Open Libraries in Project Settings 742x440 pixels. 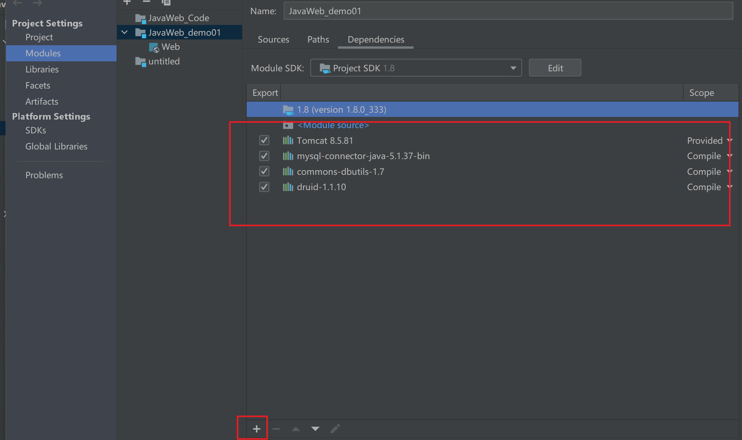click(x=42, y=69)
